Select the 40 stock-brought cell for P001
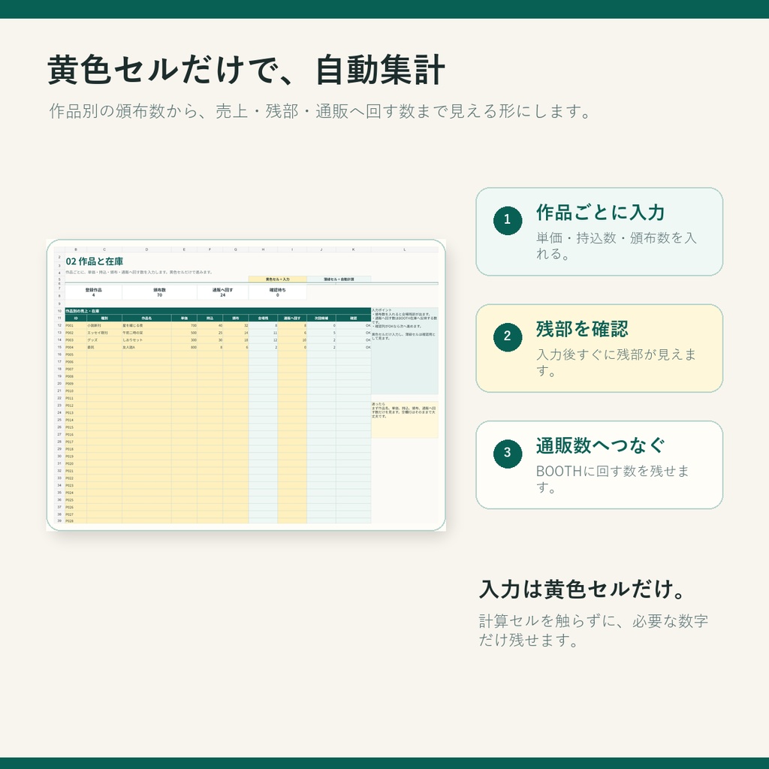 (x=210, y=325)
